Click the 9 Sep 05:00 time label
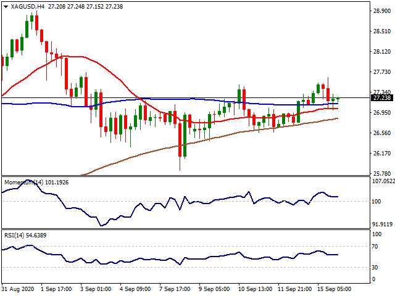The width and height of the screenshot is (395, 296). pos(214,289)
